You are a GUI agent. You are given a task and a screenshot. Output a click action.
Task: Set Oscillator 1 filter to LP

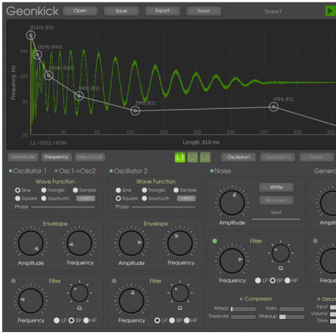(x=57, y=320)
